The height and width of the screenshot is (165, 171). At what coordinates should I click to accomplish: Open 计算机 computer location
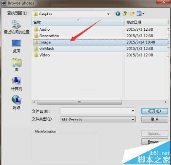[x=17, y=84]
